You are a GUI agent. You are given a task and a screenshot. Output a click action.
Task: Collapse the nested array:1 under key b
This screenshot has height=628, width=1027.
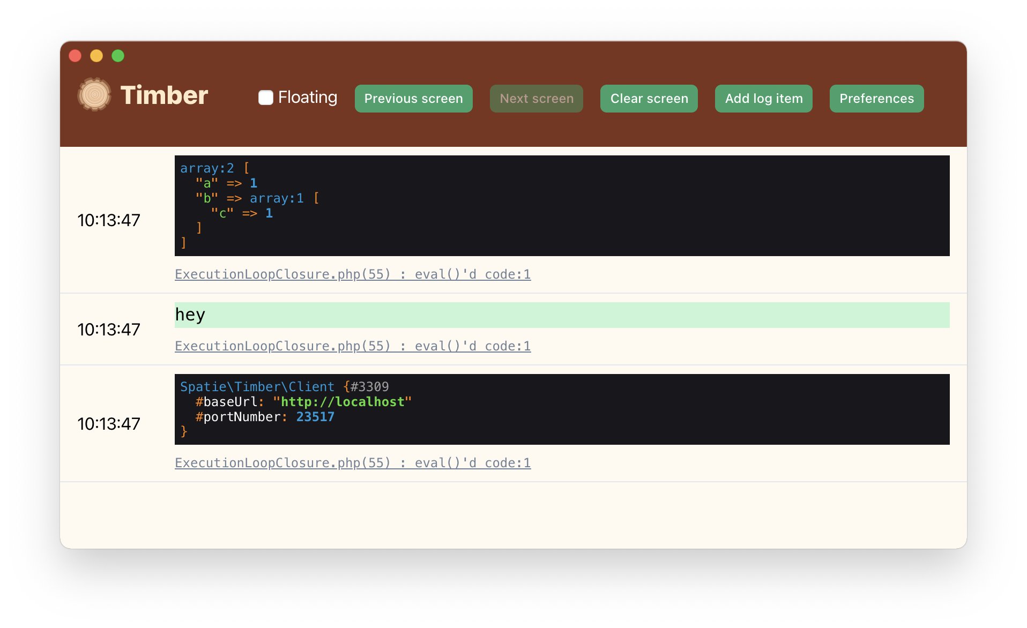click(x=277, y=198)
